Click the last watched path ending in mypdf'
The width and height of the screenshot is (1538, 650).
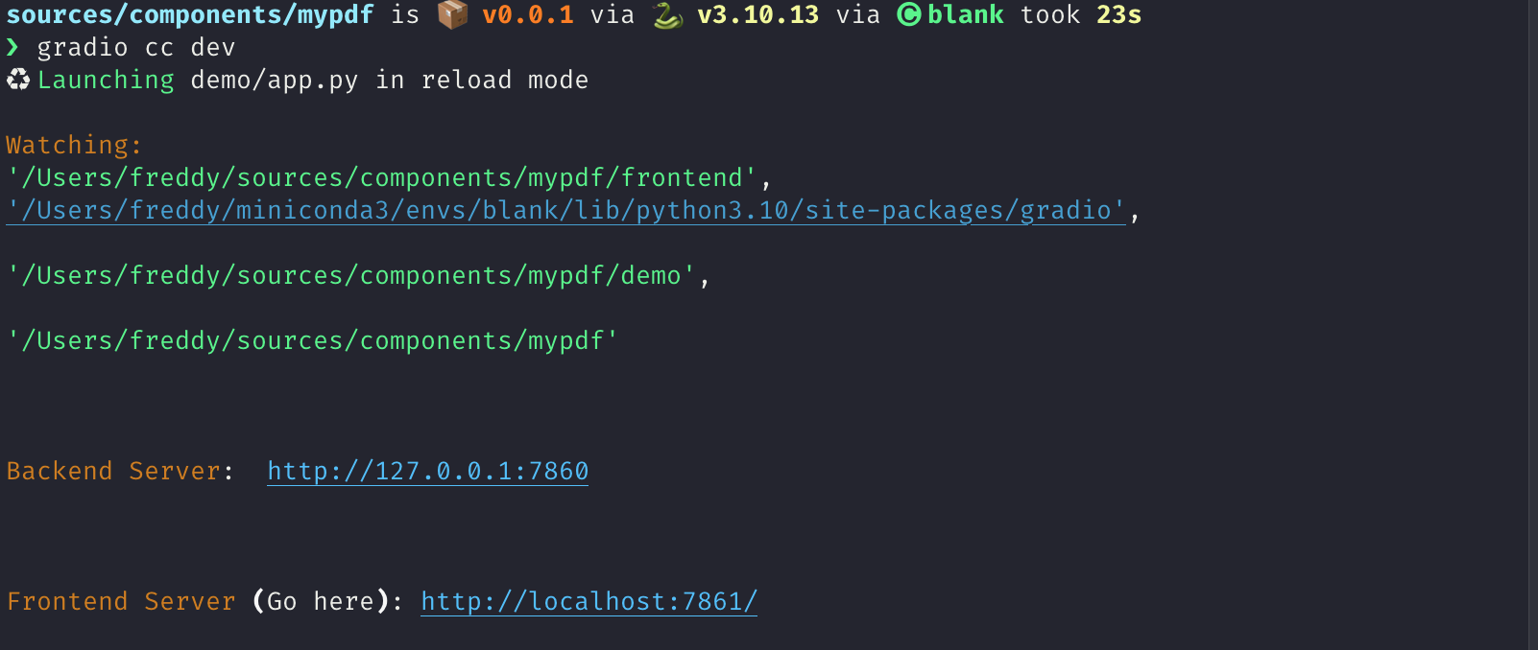[313, 340]
